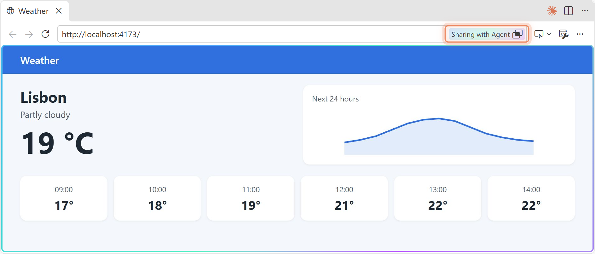Click the screen-with-cursor icon in the toolbar
The image size is (595, 254).
point(539,34)
